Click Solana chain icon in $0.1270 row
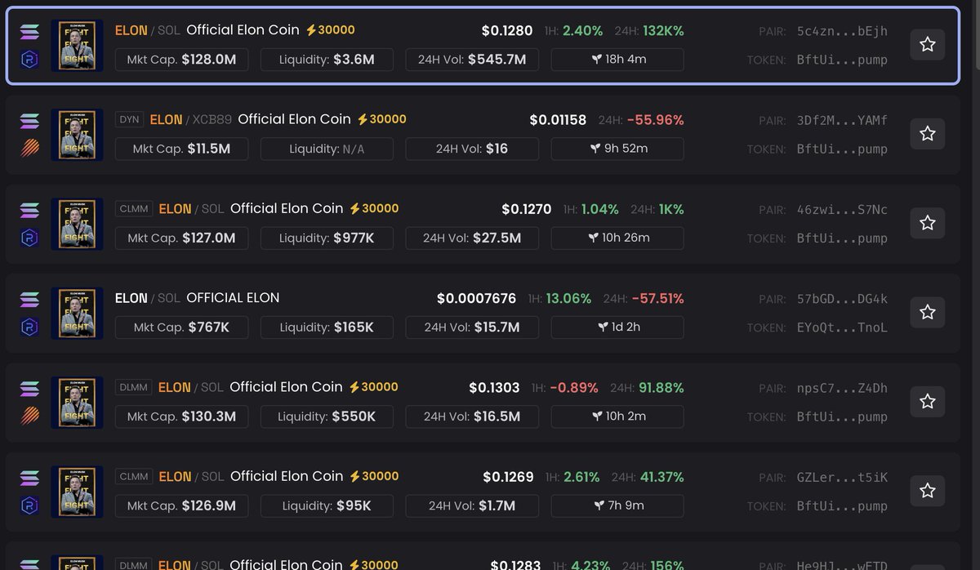This screenshot has width=980, height=570. (x=29, y=210)
